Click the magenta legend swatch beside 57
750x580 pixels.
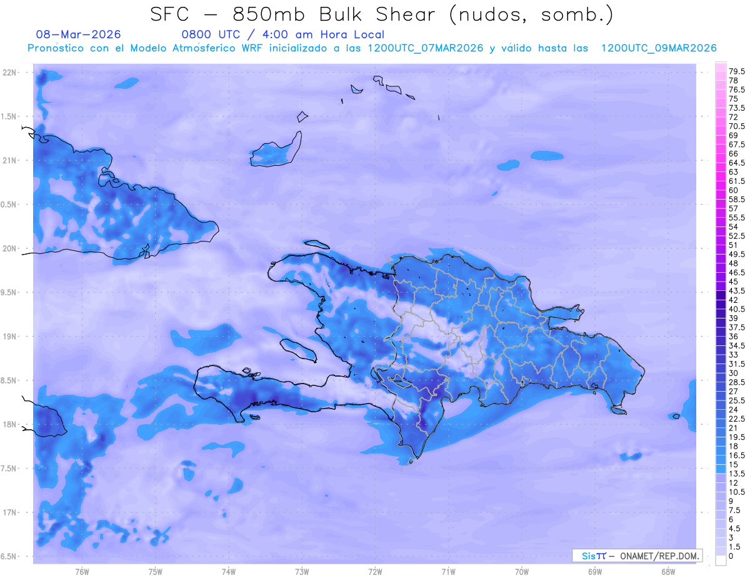(721, 213)
